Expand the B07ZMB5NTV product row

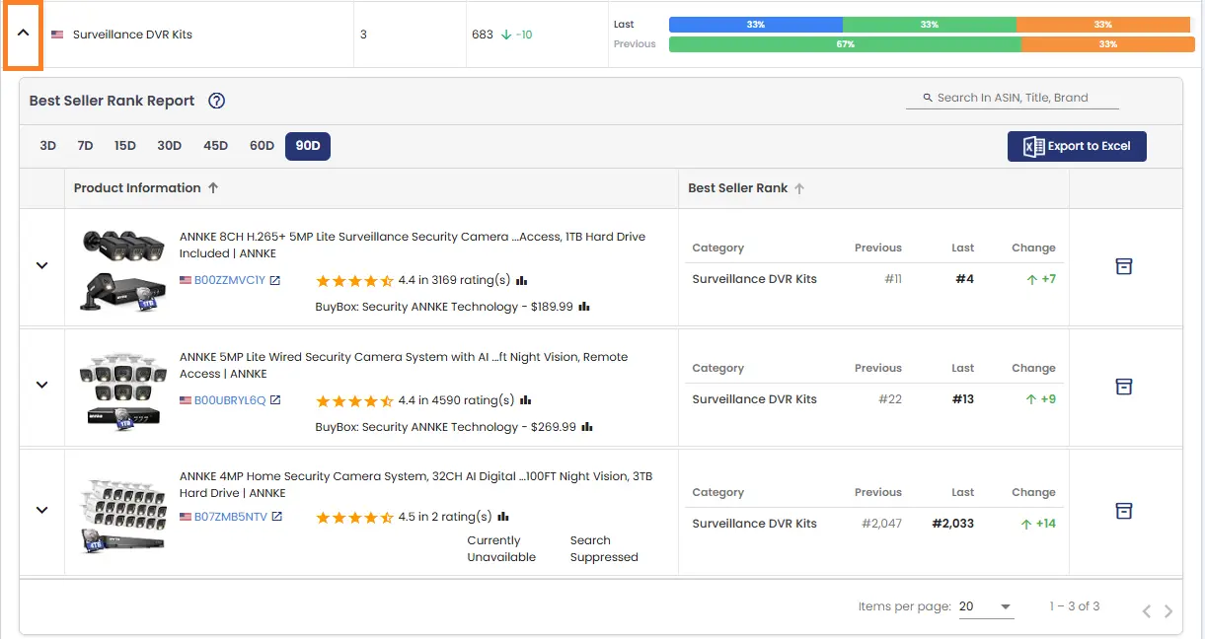coord(41,510)
